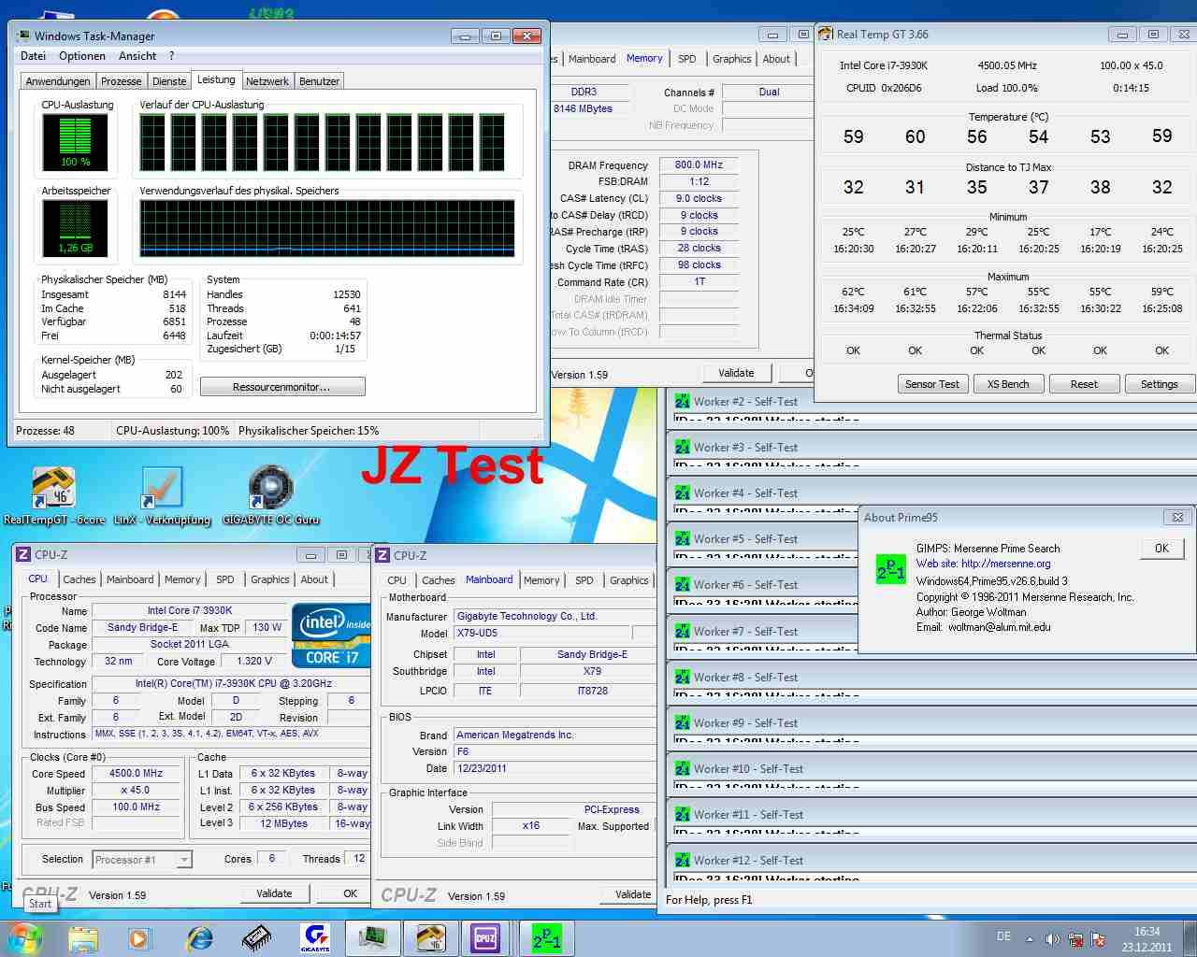Click the Real Temp GT title bar icon
The width and height of the screenshot is (1197, 957).
826,34
